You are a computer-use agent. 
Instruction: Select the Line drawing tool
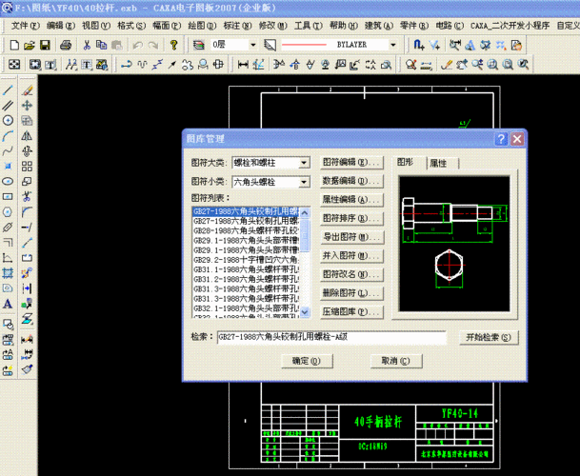click(x=8, y=90)
